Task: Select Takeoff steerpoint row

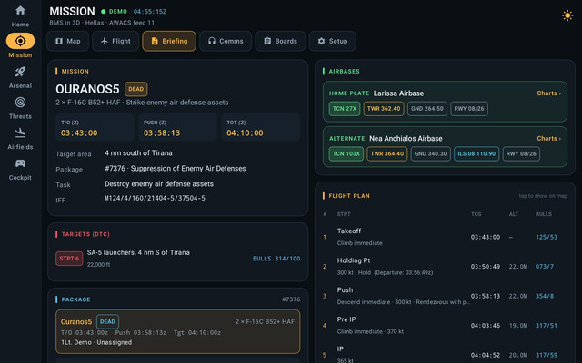Action: [x=445, y=237]
